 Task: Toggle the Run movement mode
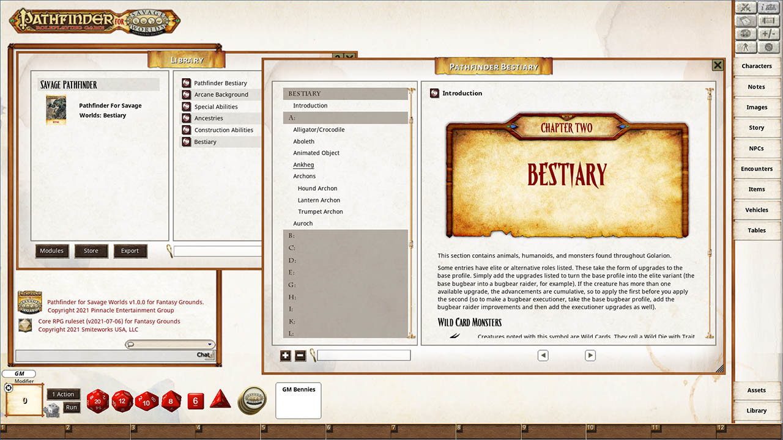[x=71, y=408]
